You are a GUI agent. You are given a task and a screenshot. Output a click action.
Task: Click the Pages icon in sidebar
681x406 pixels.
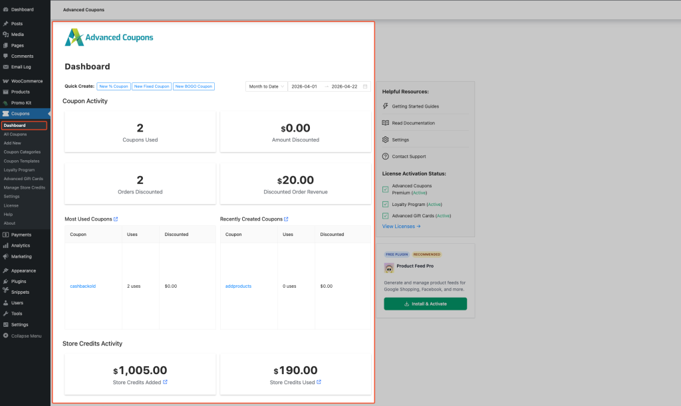pyautogui.click(x=5, y=45)
